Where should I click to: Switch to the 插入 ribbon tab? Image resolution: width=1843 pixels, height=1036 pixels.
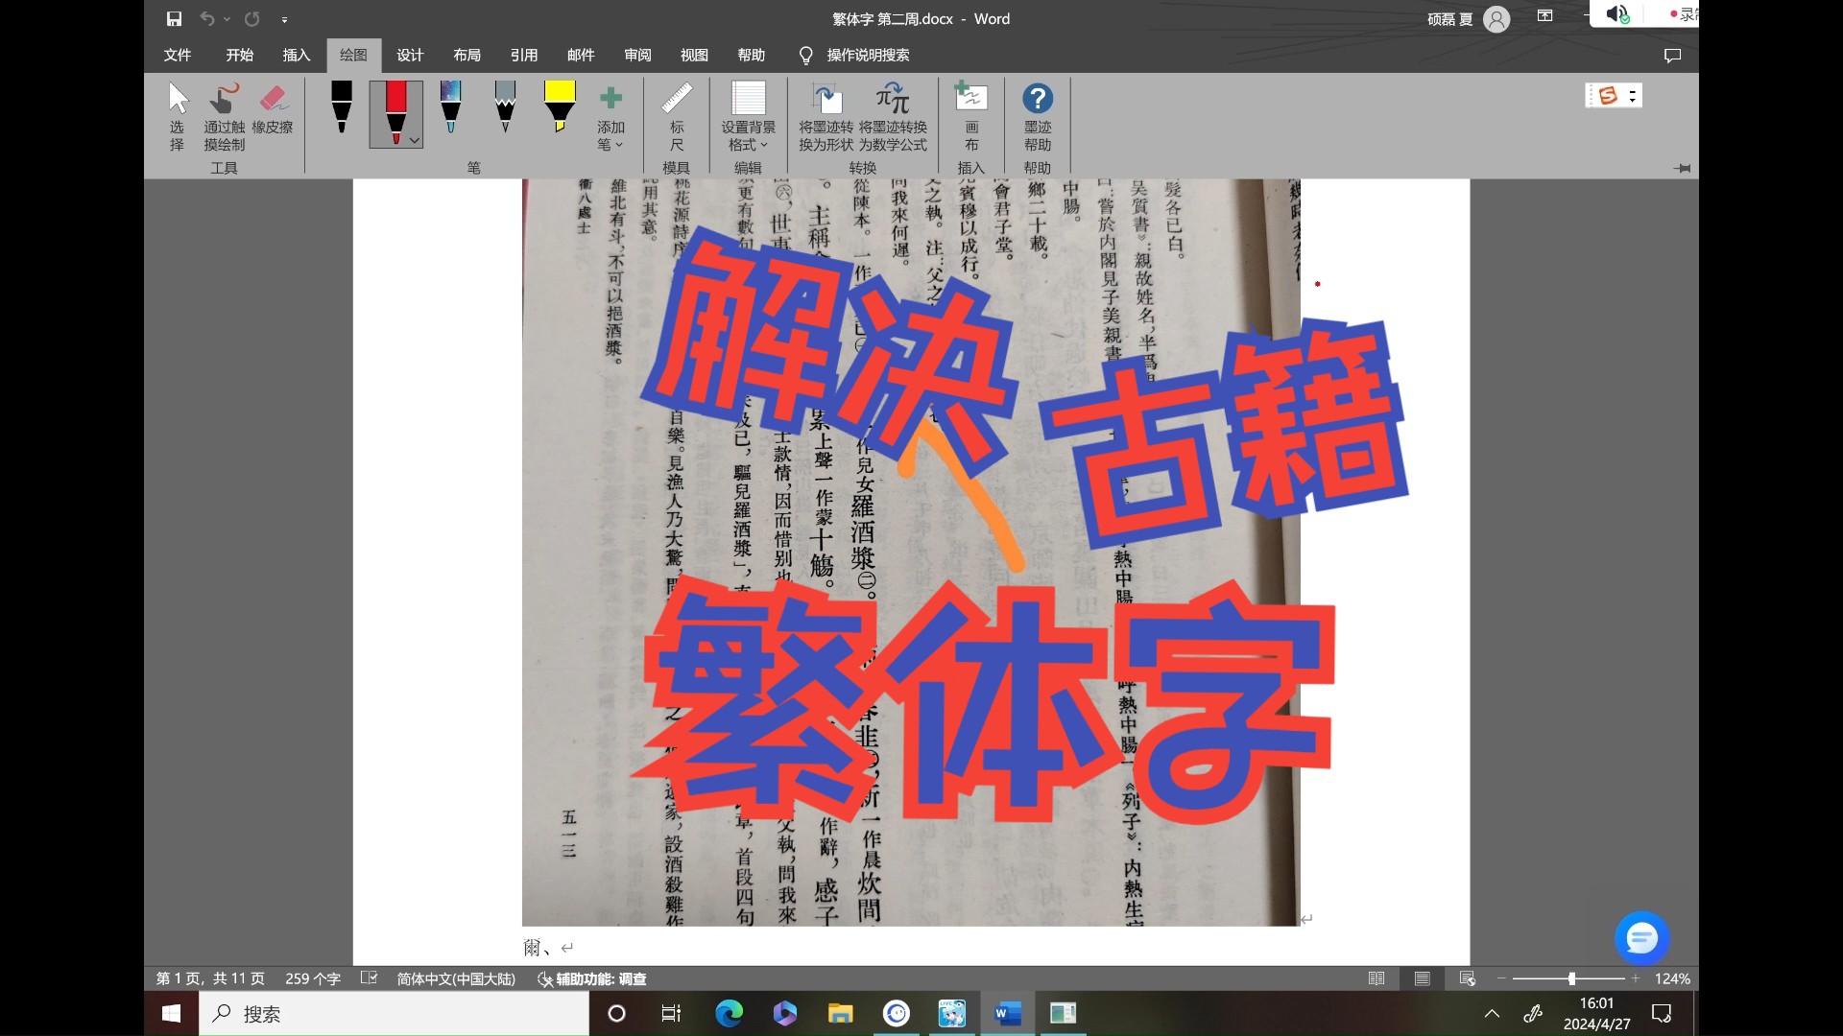point(297,55)
